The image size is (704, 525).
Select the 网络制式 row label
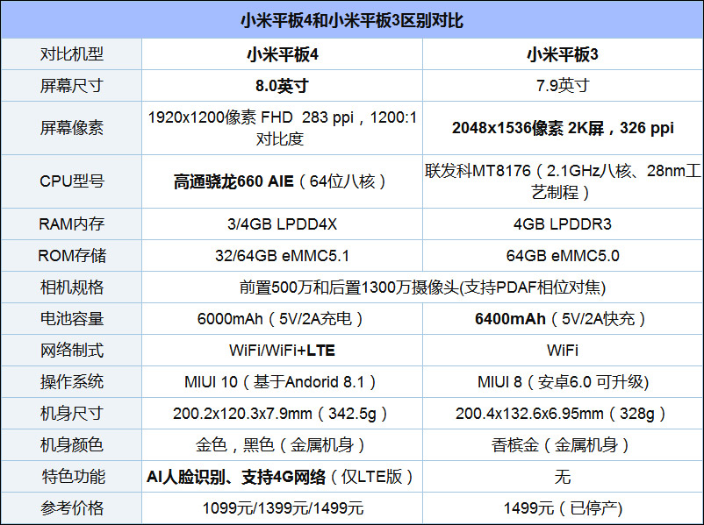coord(72,351)
